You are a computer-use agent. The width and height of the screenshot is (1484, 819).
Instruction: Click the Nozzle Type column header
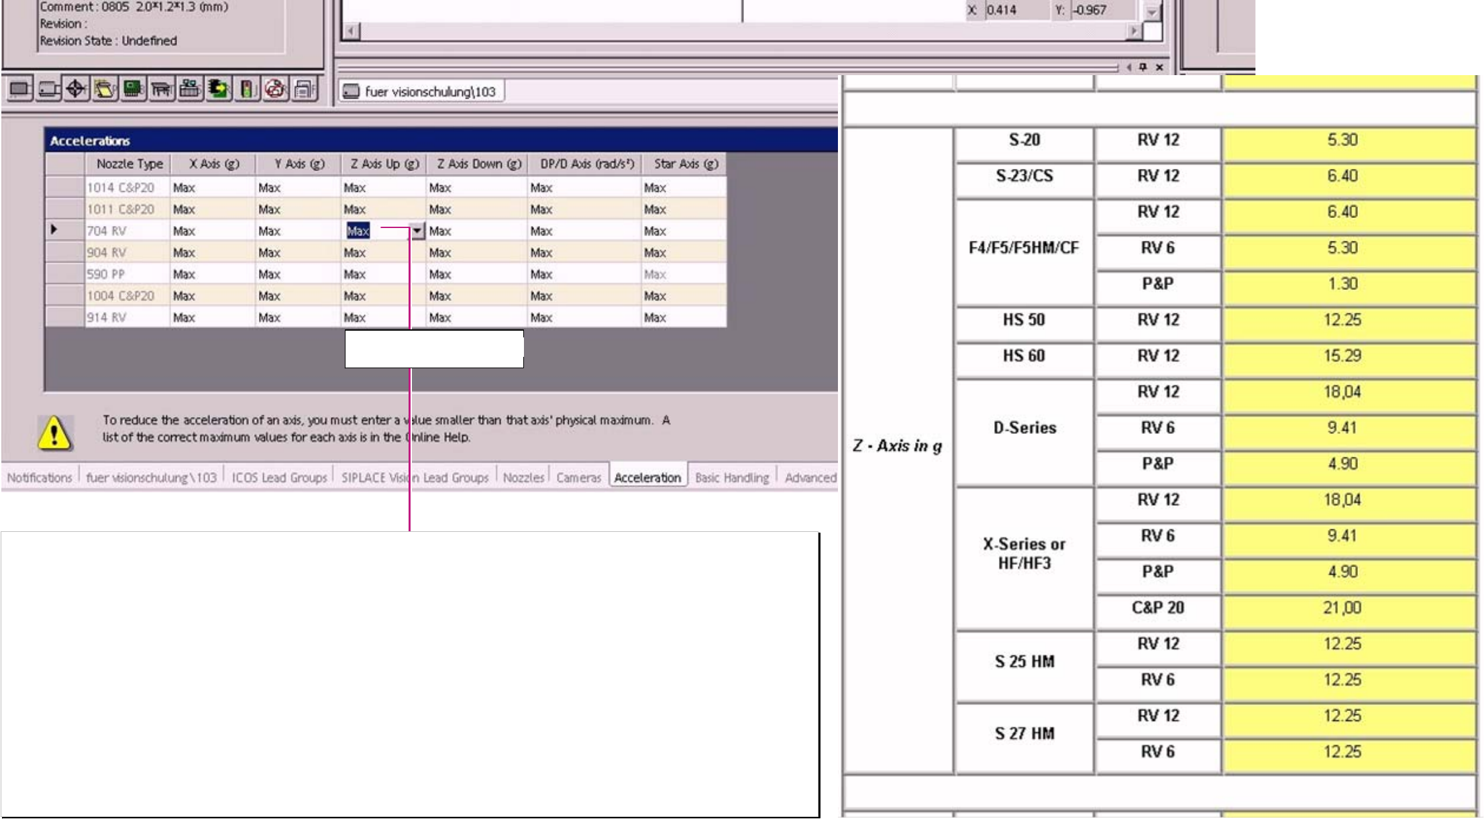coord(129,164)
